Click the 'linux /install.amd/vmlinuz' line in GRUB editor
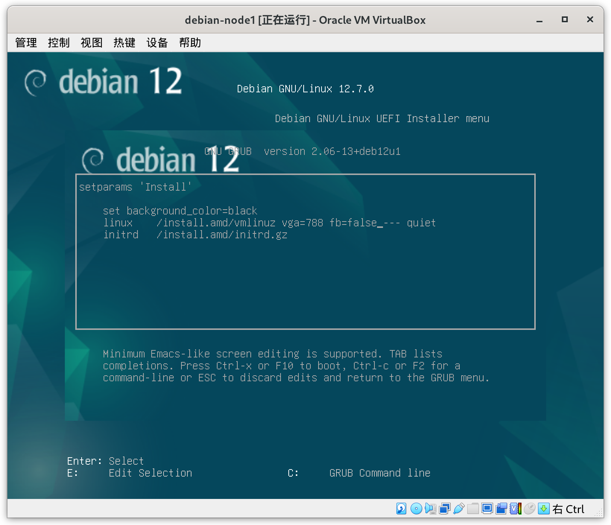The width and height of the screenshot is (611, 525). [269, 223]
